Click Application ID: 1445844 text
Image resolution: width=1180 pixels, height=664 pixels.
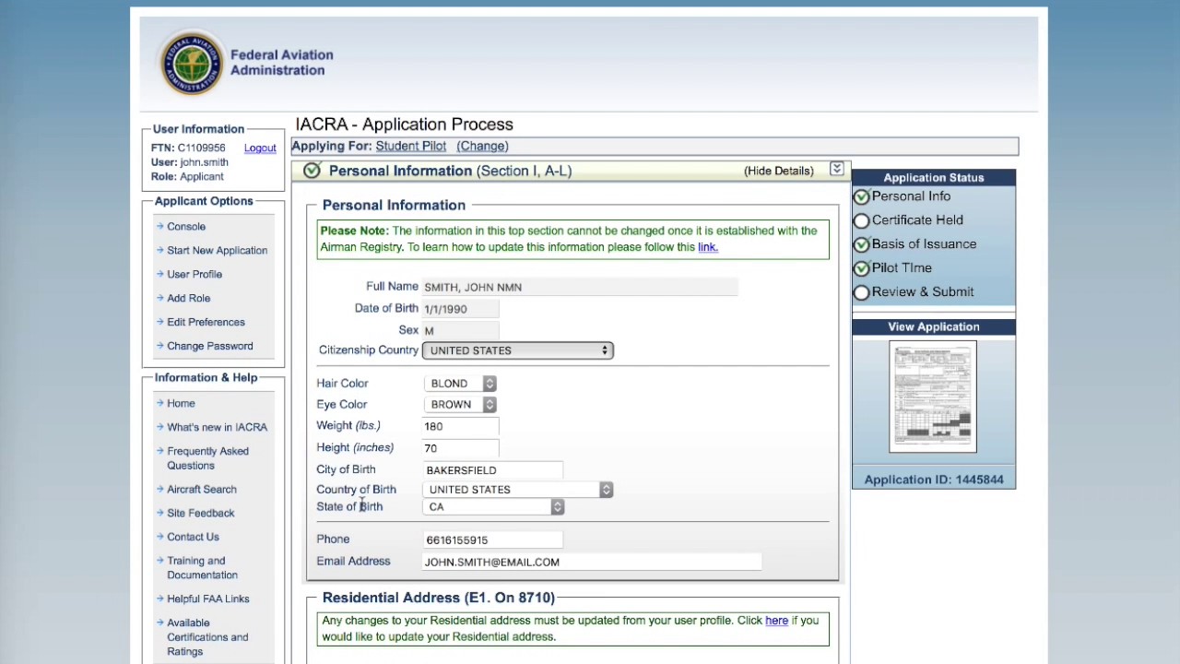click(934, 480)
